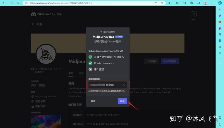Click the Create commands permission text

pyautogui.click(x=104, y=63)
